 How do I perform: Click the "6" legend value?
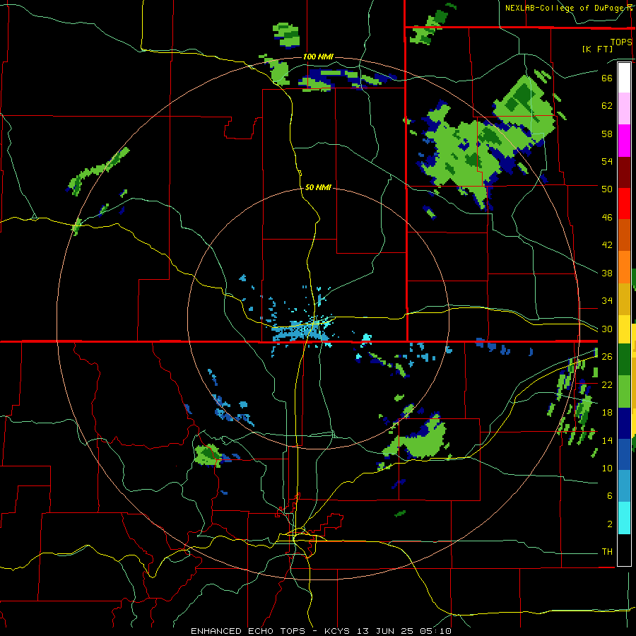(x=610, y=496)
